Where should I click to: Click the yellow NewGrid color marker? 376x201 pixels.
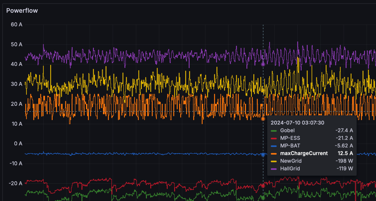pos(274,161)
